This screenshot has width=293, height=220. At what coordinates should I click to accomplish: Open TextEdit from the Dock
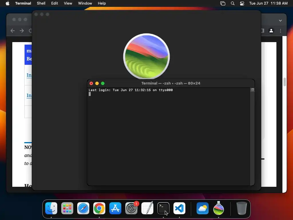coord(147,208)
